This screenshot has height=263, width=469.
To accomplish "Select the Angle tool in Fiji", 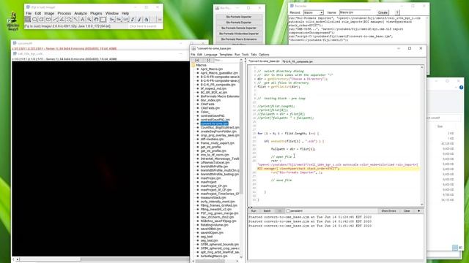I will (x=62, y=20).
